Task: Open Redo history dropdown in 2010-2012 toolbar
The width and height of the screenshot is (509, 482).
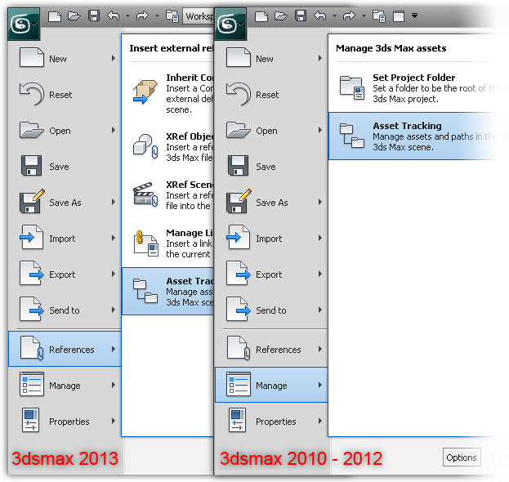Action: 364,16
